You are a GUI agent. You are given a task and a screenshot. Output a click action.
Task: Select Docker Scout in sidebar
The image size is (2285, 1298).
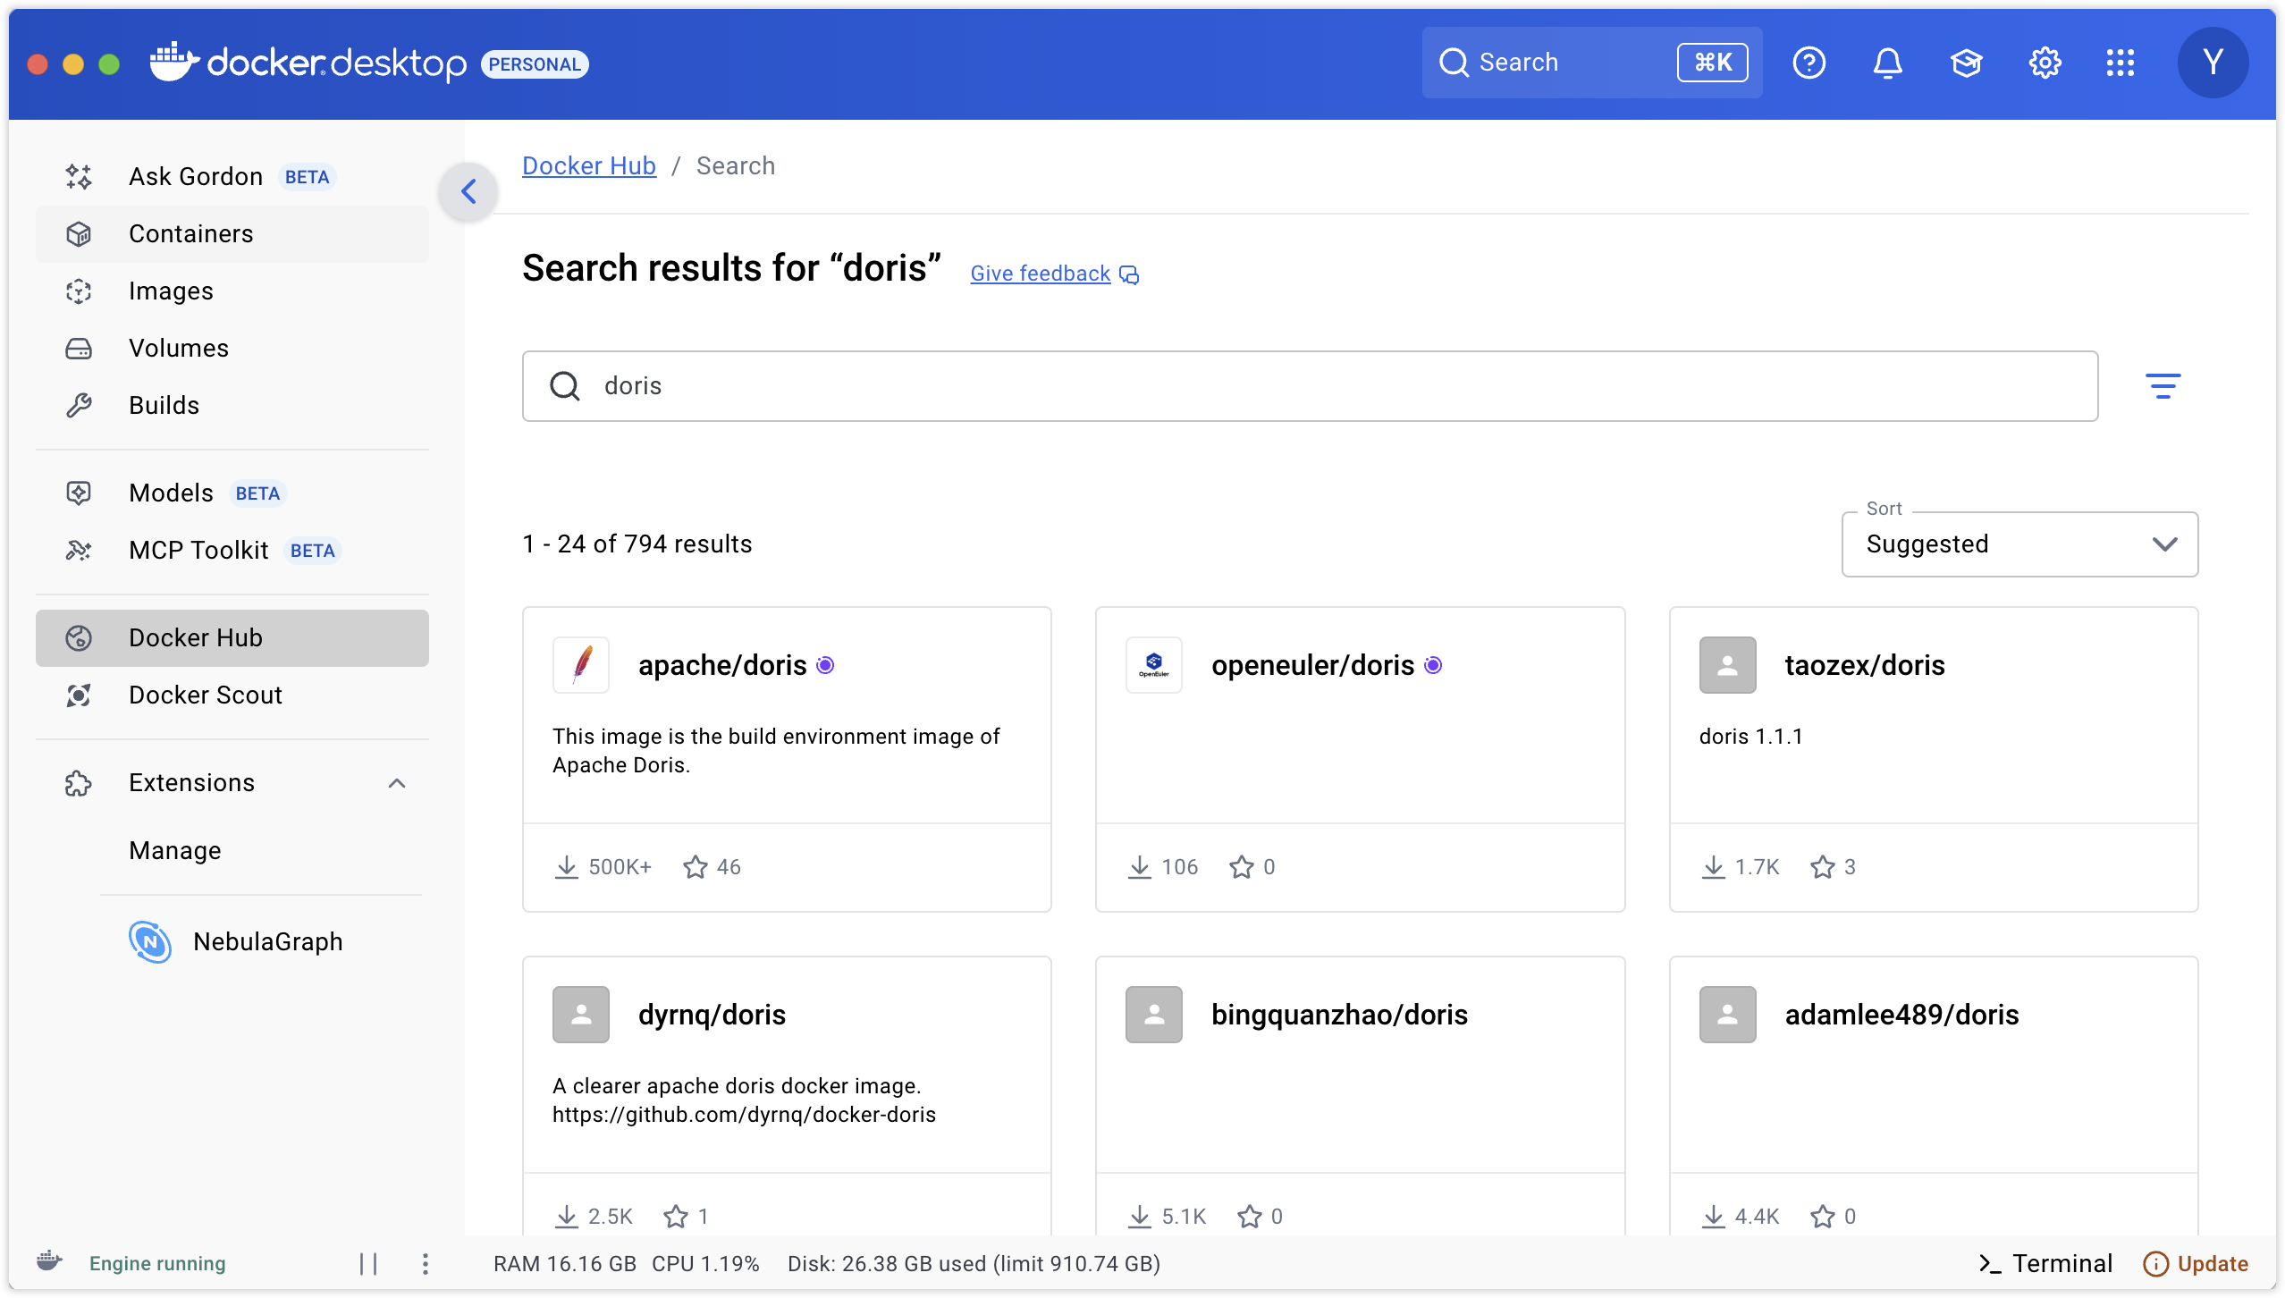[x=205, y=695]
